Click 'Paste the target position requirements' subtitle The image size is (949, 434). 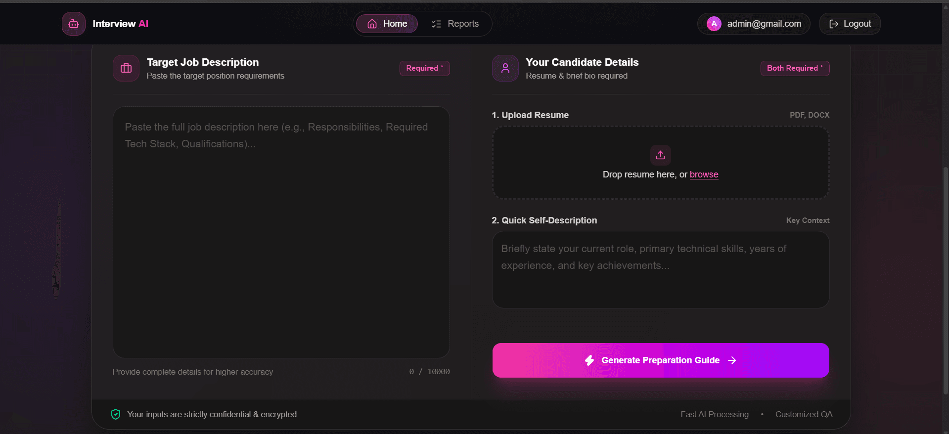pyautogui.click(x=216, y=76)
